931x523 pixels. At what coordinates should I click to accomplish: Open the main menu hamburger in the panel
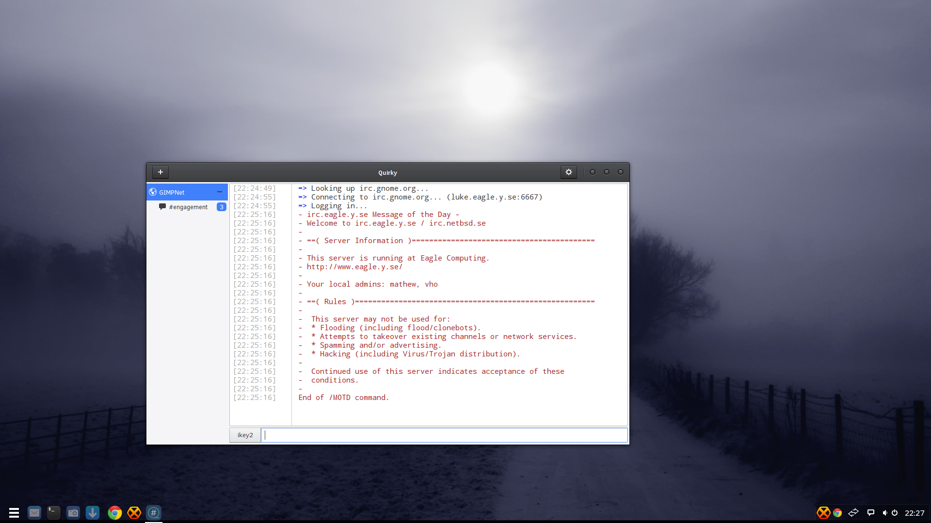[14, 512]
